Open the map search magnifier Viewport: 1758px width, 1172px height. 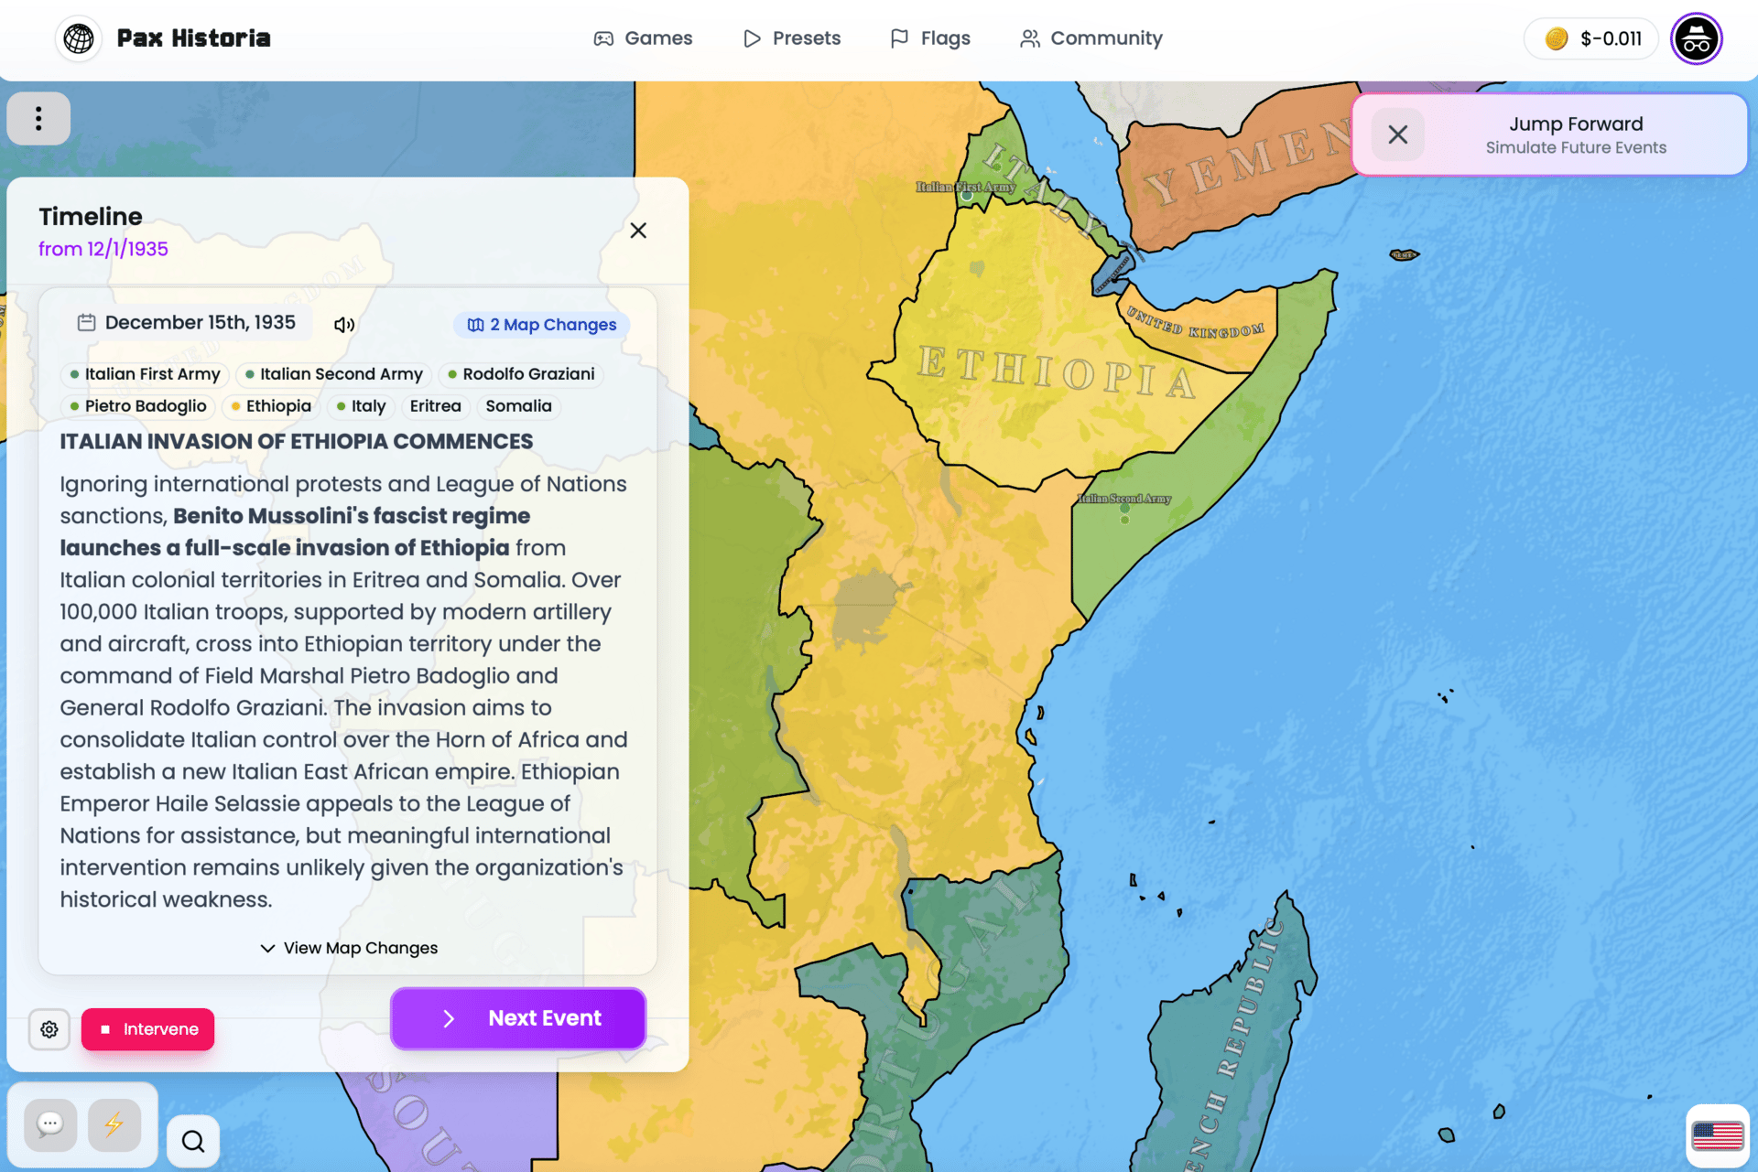tap(193, 1141)
